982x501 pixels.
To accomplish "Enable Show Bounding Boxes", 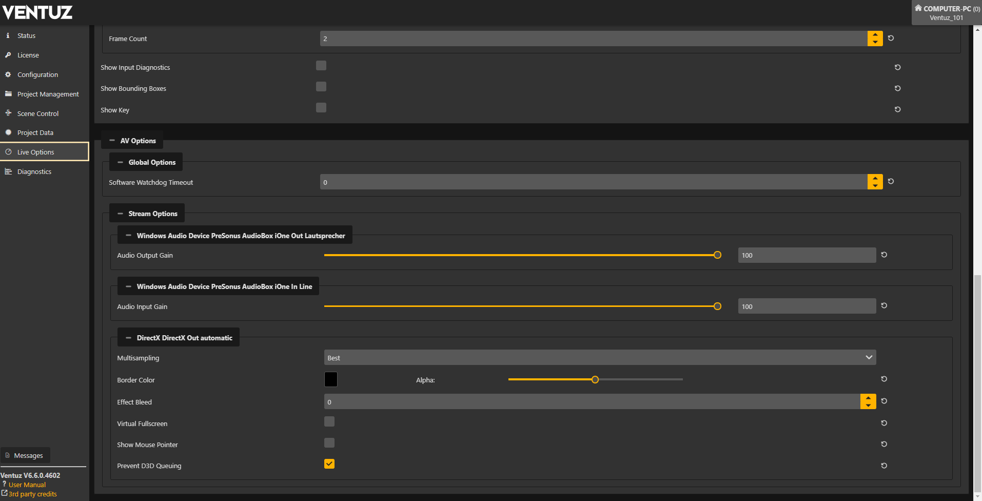I will pyautogui.click(x=321, y=86).
